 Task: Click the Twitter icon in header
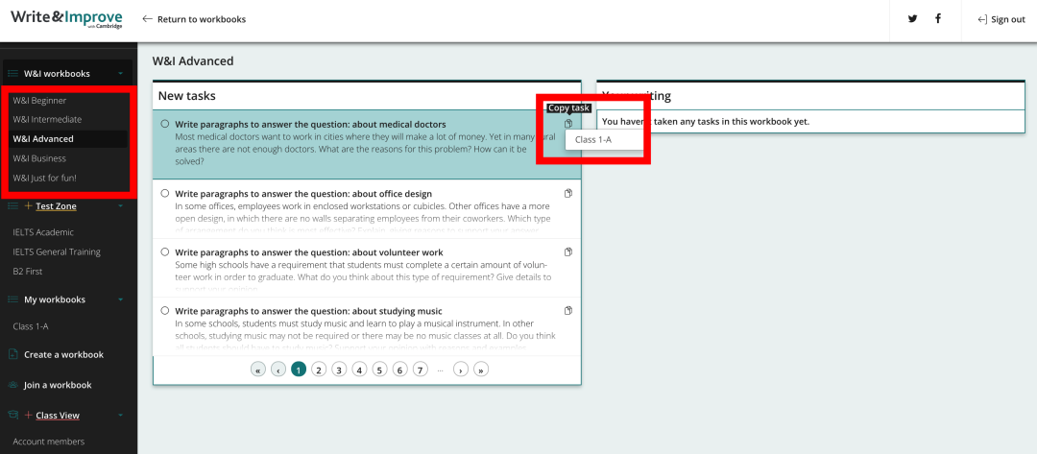(912, 19)
